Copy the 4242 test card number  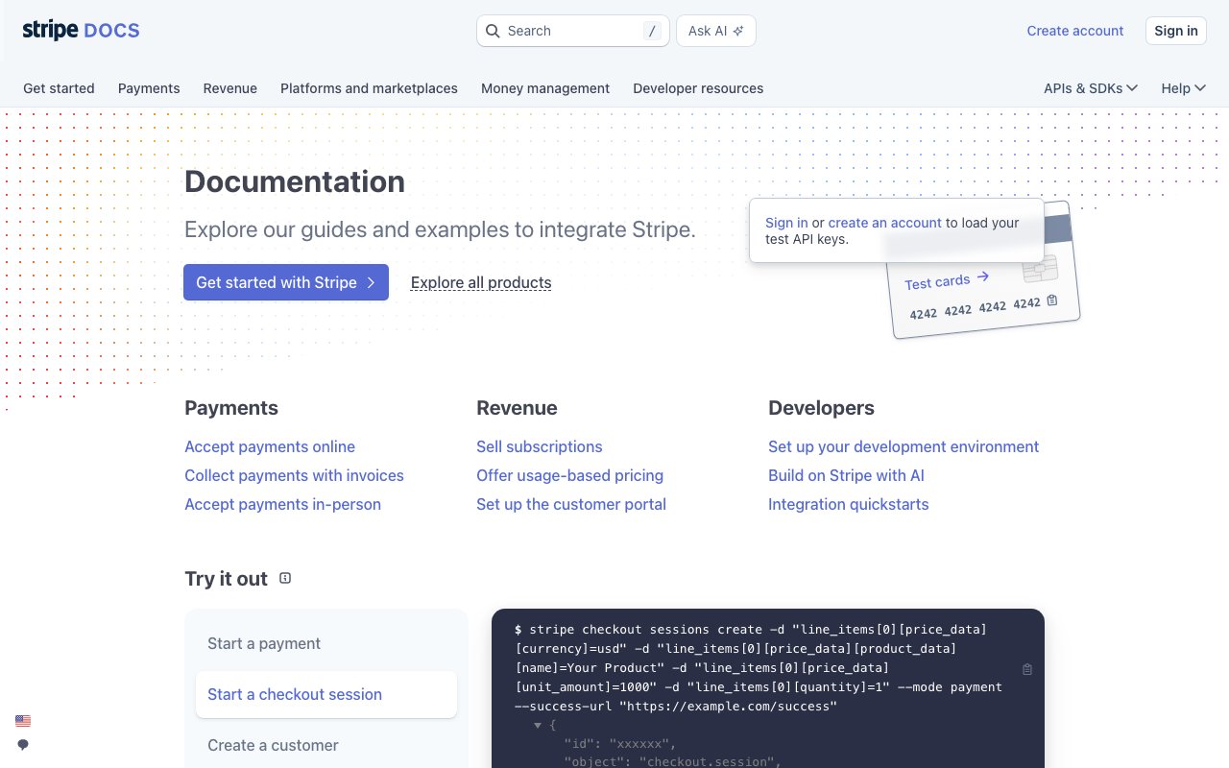tap(1052, 300)
